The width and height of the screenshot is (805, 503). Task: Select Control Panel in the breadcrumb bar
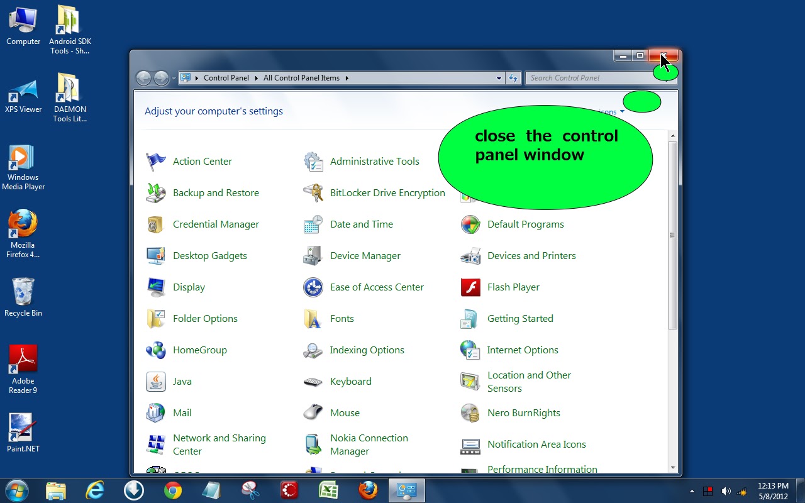pos(226,78)
